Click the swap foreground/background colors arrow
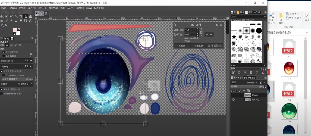The width and height of the screenshot is (311, 136). click(x=19, y=29)
